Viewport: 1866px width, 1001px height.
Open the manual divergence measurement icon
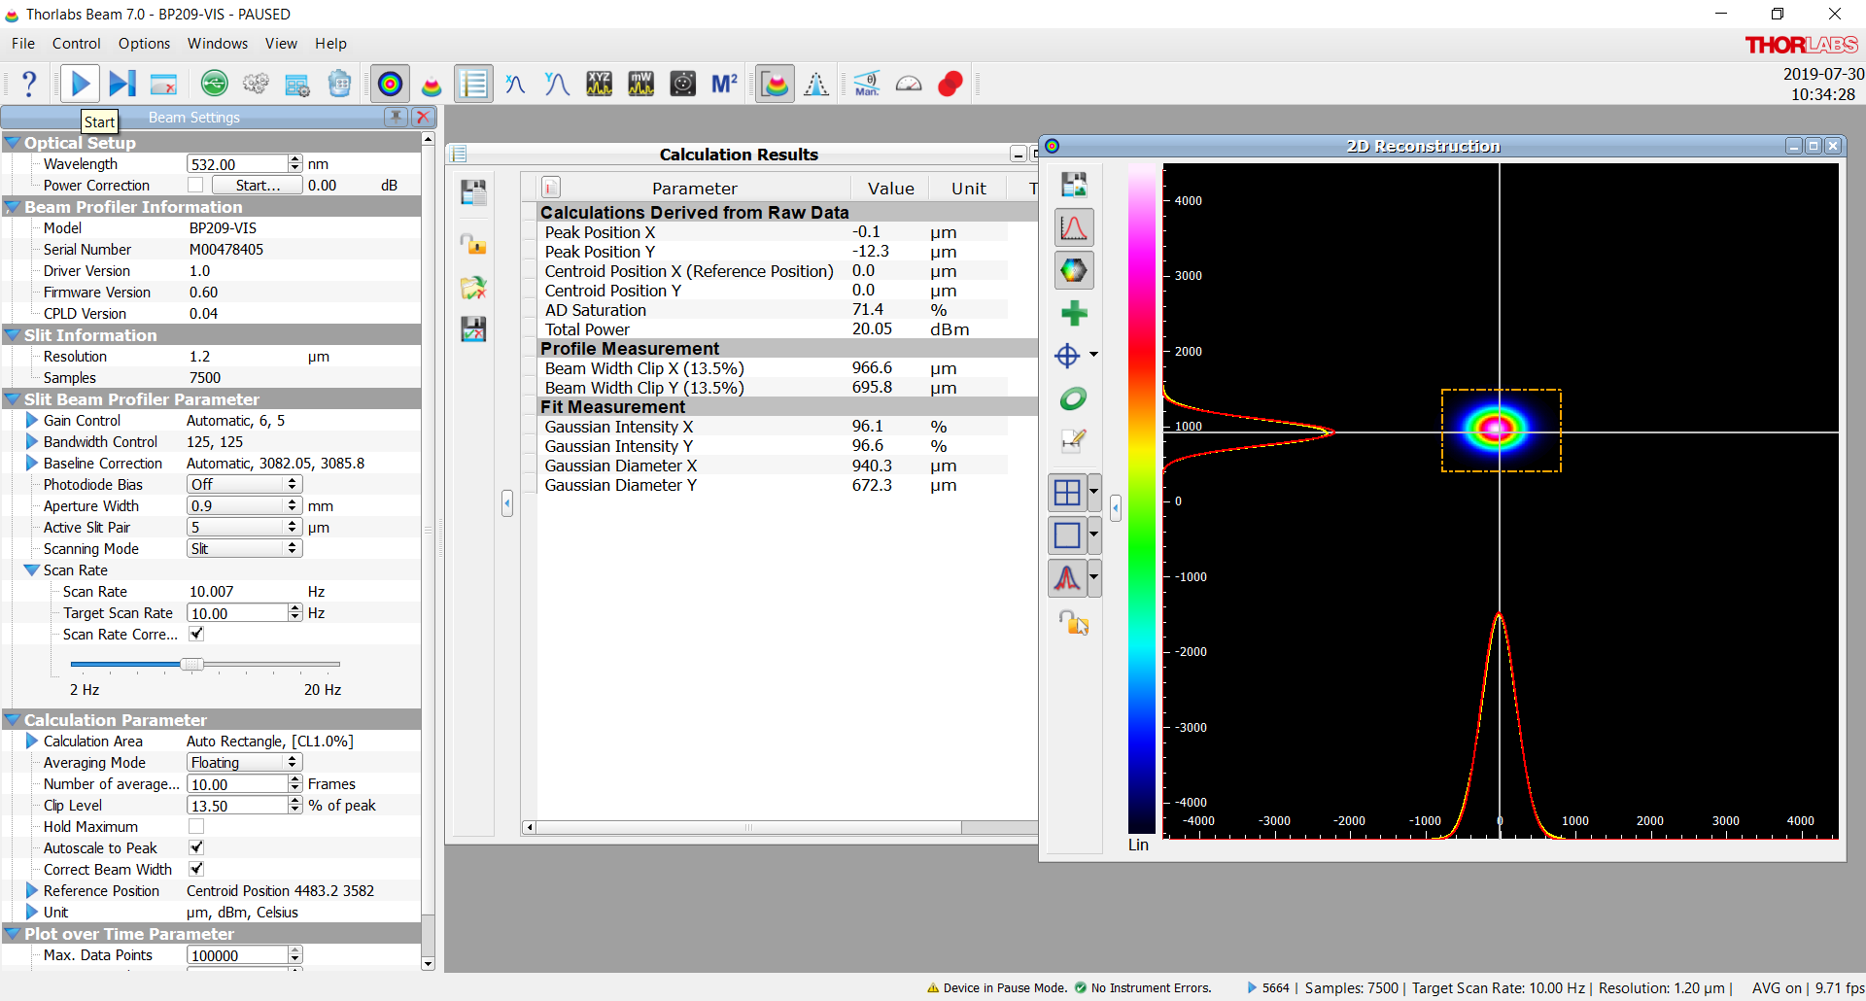click(867, 85)
